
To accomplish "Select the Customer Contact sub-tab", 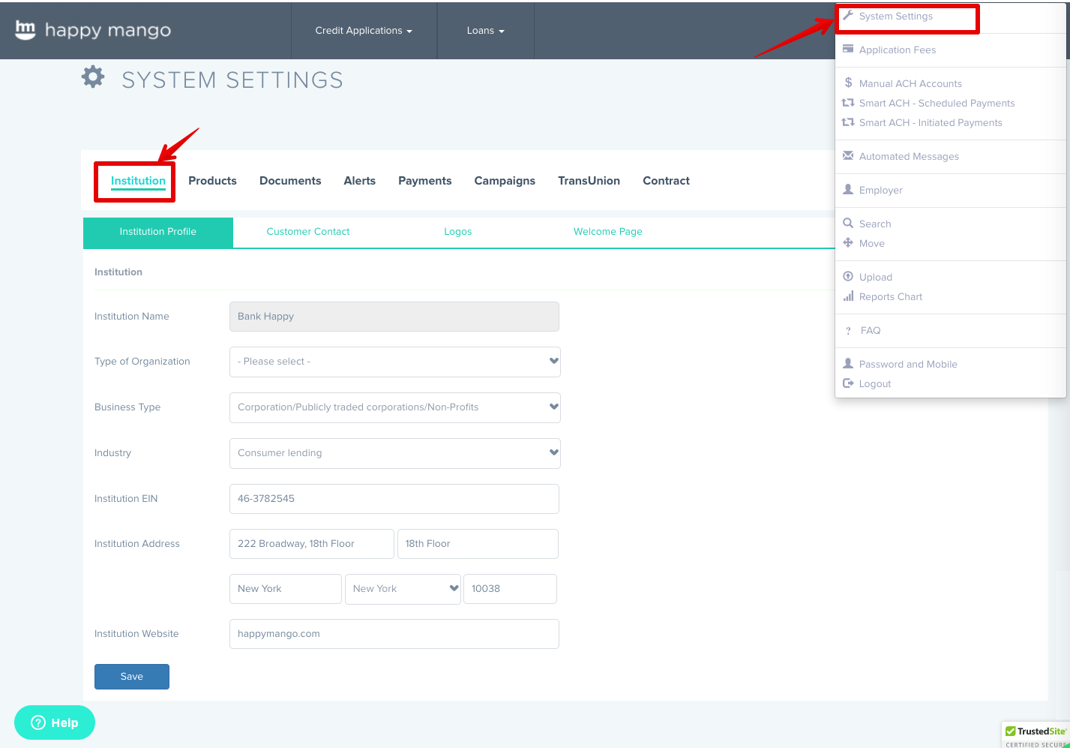I will (x=308, y=232).
